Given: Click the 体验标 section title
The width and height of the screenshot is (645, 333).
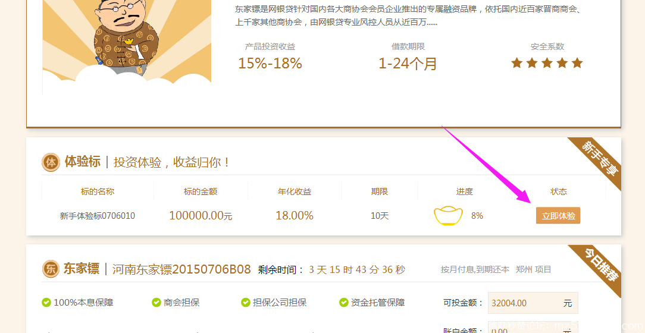Looking at the screenshot, I should pyautogui.click(x=82, y=162).
